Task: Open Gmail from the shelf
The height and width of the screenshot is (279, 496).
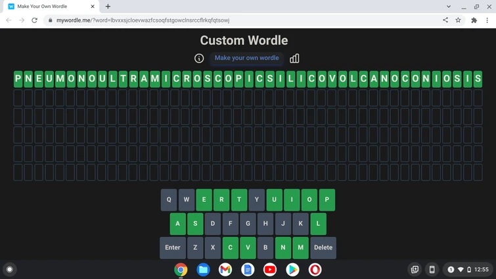Action: click(x=225, y=270)
